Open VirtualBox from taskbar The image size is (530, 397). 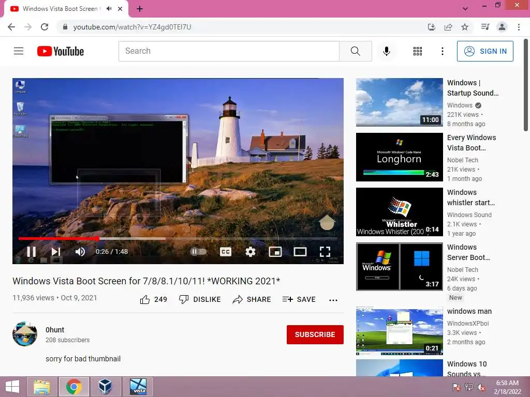(x=106, y=387)
